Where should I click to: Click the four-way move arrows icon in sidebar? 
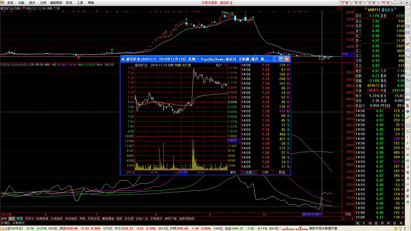408,111
